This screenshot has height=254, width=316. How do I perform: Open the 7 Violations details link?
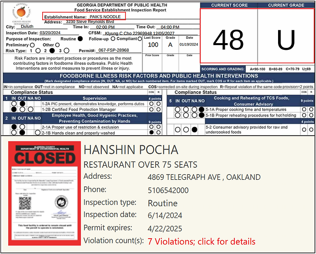point(201,241)
